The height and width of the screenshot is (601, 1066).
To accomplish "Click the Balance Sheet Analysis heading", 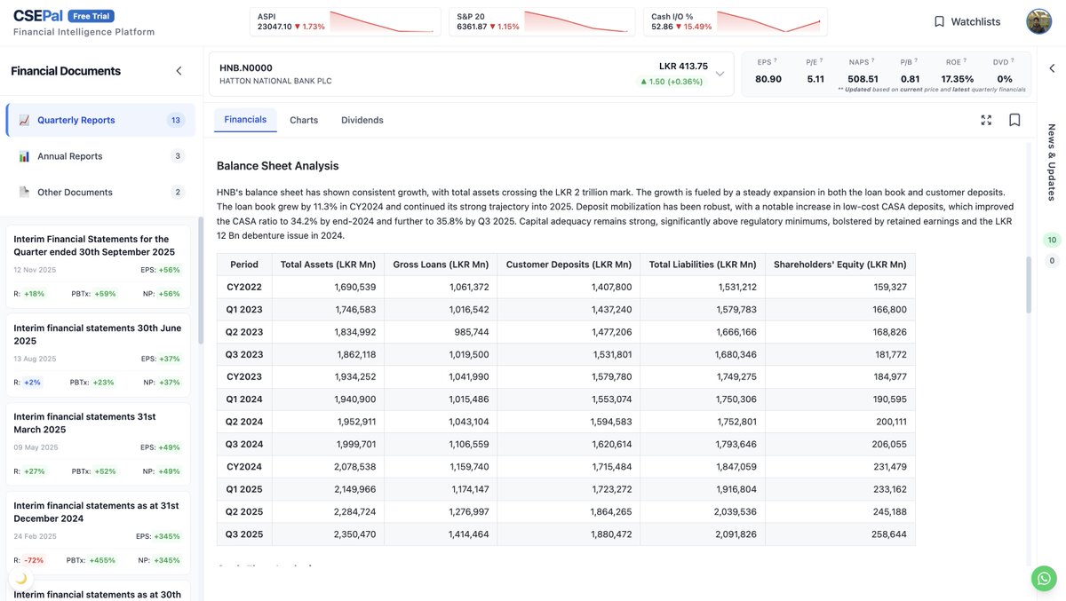I will (x=277, y=166).
